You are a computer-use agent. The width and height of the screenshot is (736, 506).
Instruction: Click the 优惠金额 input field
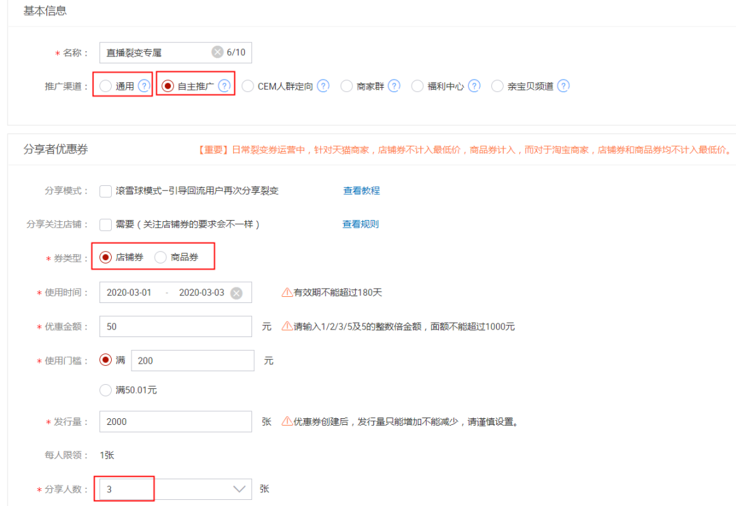pos(175,327)
